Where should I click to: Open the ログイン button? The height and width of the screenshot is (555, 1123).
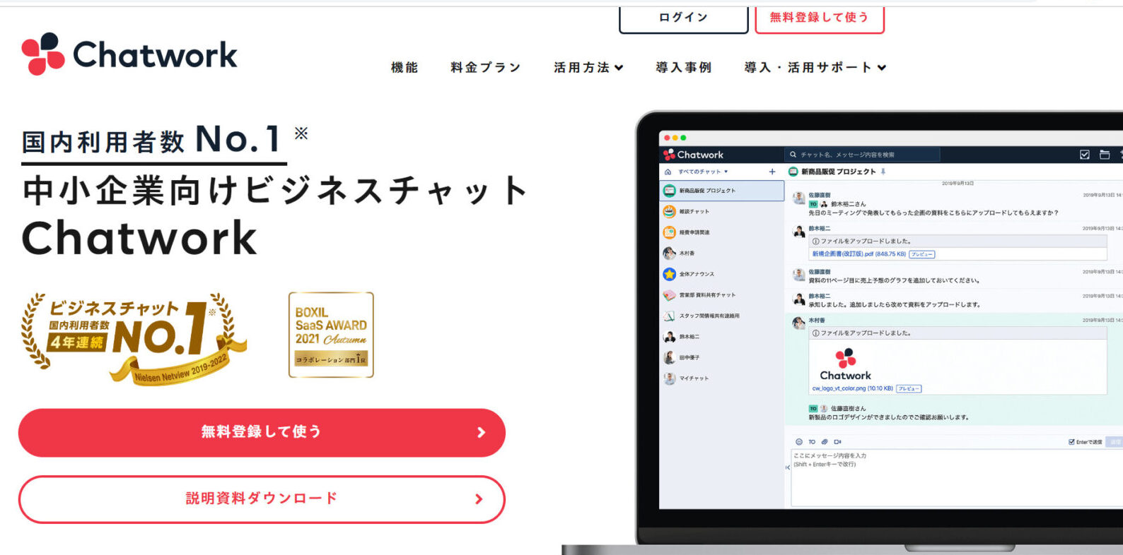pyautogui.click(x=683, y=18)
